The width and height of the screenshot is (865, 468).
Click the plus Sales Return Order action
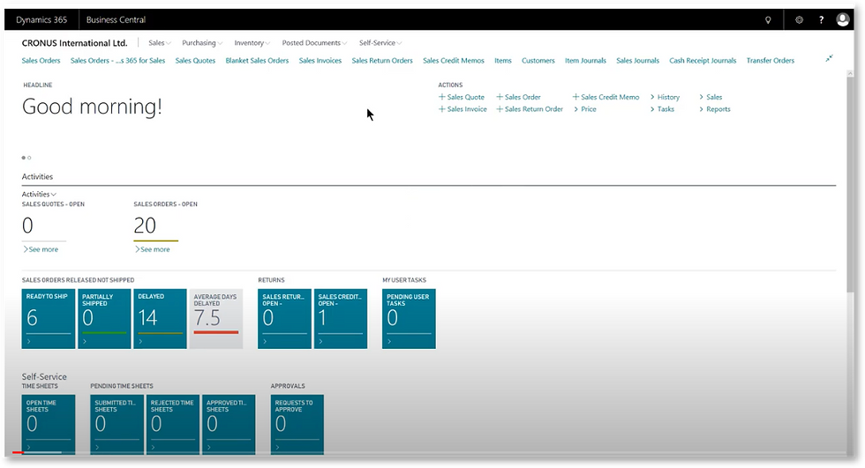[530, 109]
